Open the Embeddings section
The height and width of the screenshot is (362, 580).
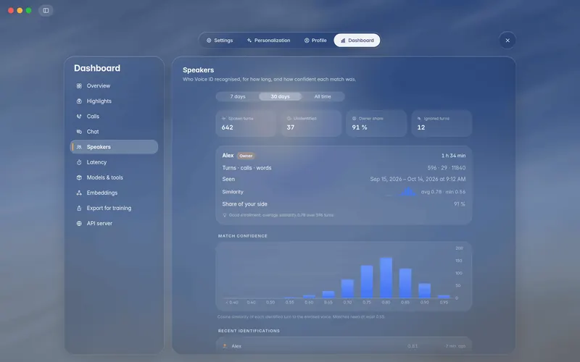[114, 193]
